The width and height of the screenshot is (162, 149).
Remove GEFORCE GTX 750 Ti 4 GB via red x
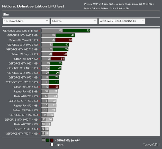click(x=39, y=134)
